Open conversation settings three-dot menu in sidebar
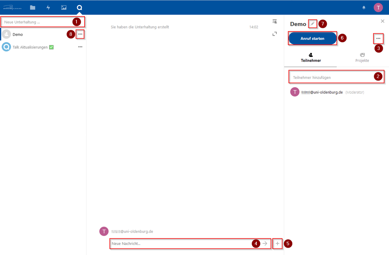 tap(378, 38)
